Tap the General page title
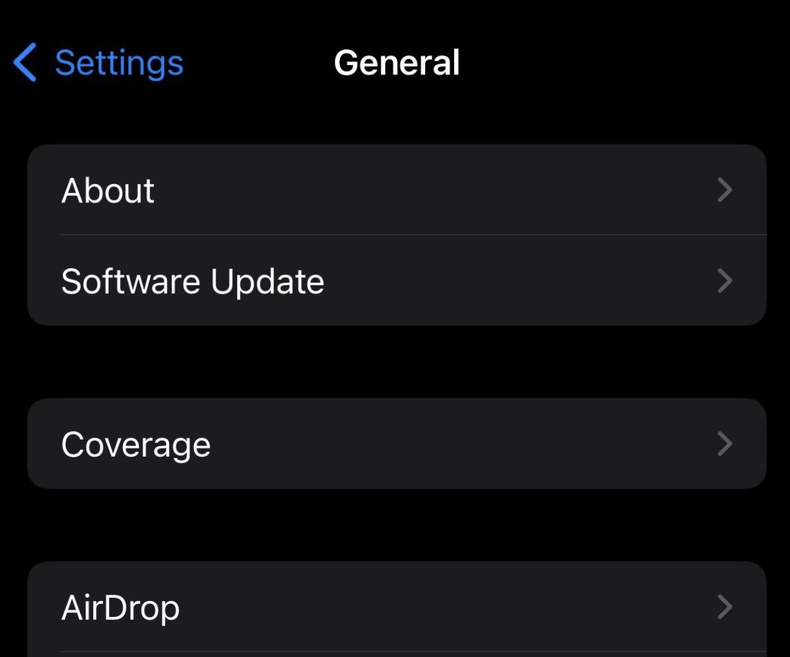The width and height of the screenshot is (790, 657). 396,63
